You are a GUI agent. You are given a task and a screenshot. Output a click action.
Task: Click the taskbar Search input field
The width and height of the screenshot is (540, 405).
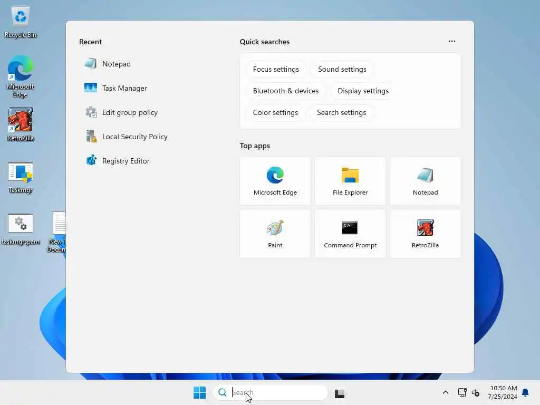271,392
